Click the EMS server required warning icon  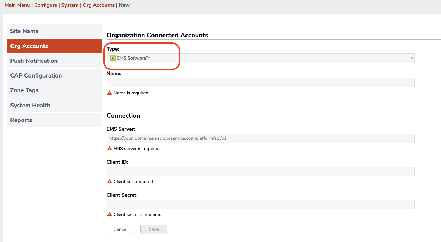point(110,148)
